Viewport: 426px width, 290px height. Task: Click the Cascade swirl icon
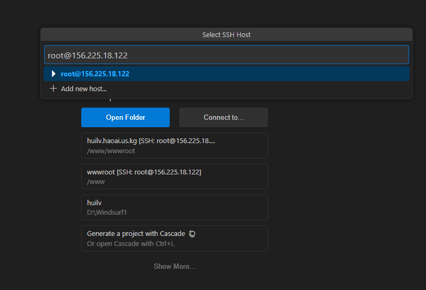click(192, 234)
